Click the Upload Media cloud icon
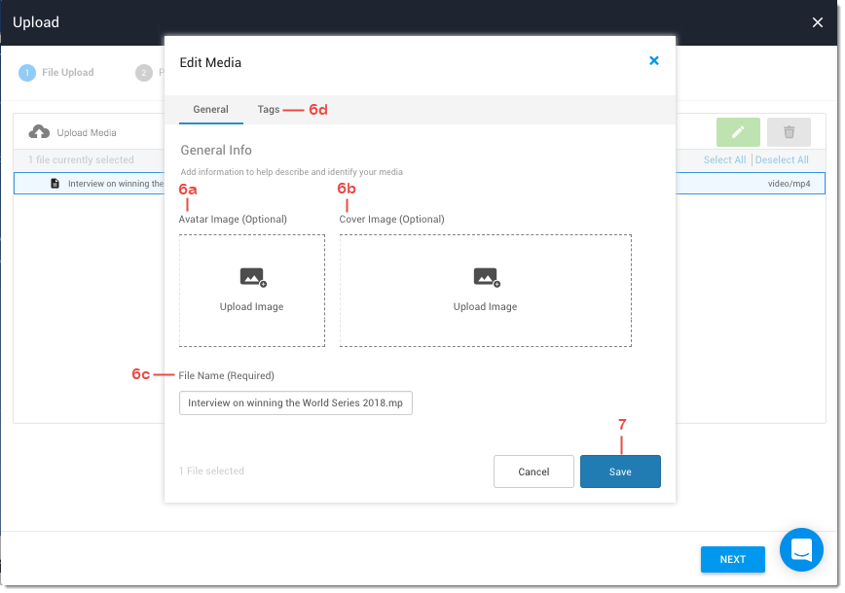The image size is (845, 593). pos(39,132)
